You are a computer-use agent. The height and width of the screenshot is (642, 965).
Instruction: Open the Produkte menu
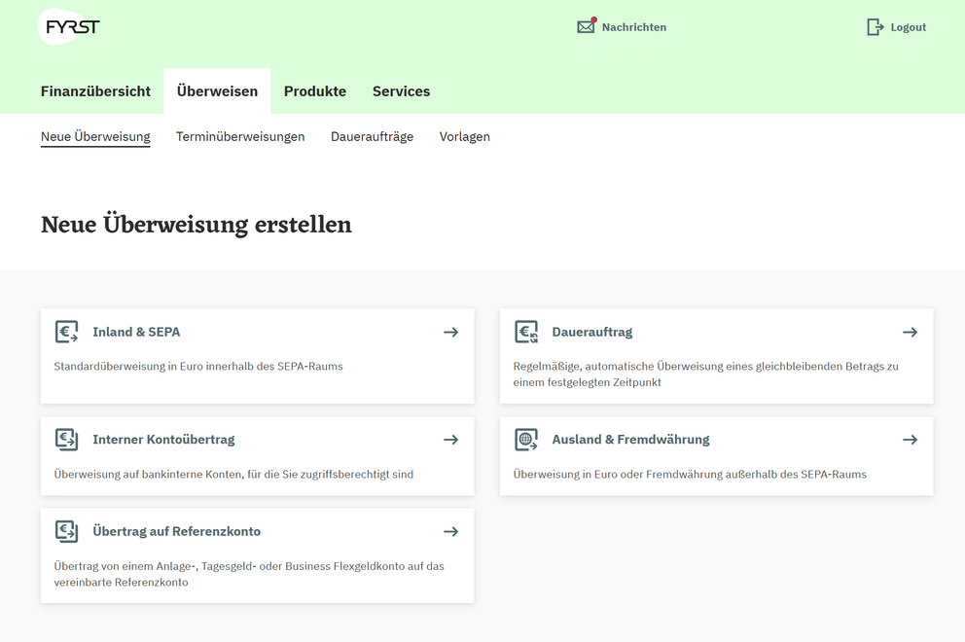coord(315,90)
